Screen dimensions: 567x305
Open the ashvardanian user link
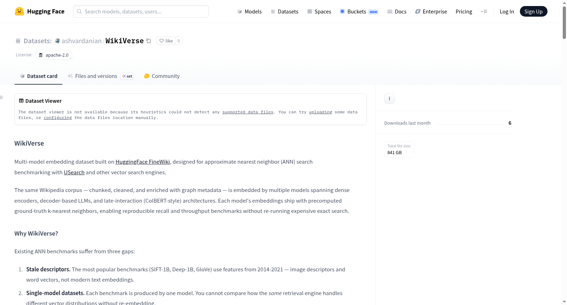tap(82, 41)
